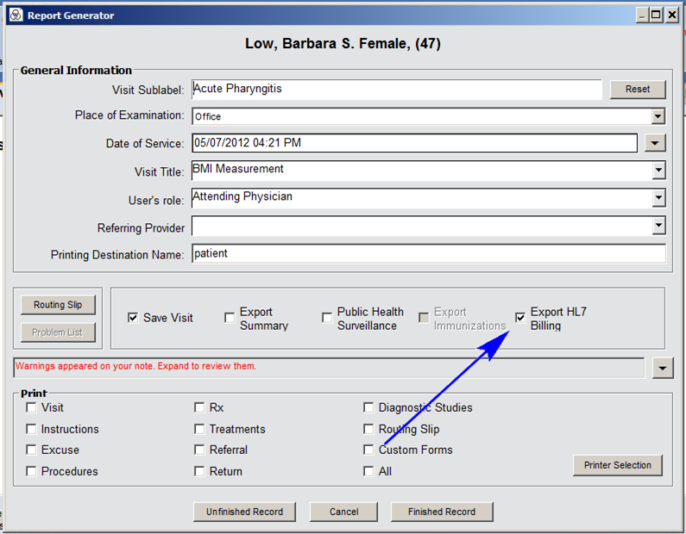Viewport: 686px width, 534px height.
Task: Open the Routing Slip button
Action: pos(58,305)
